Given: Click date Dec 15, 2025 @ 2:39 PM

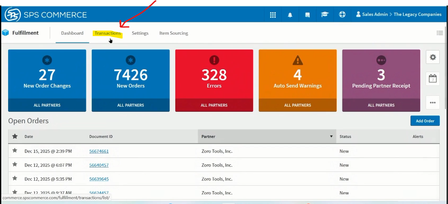Looking at the screenshot, I should (48, 151).
